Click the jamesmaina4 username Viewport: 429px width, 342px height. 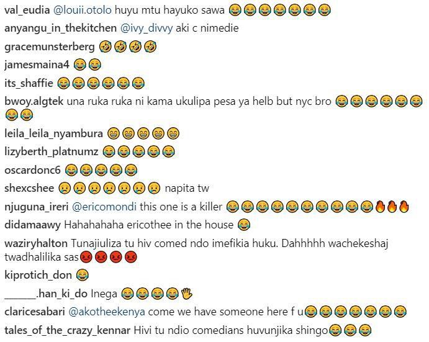[37, 65]
